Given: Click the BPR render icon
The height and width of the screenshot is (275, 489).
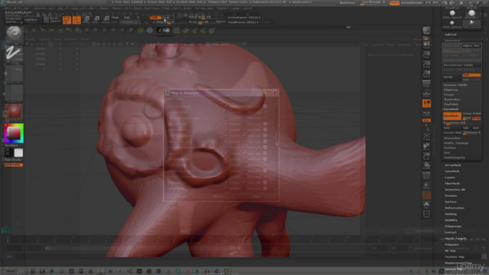Looking at the screenshot, I should point(426,31).
